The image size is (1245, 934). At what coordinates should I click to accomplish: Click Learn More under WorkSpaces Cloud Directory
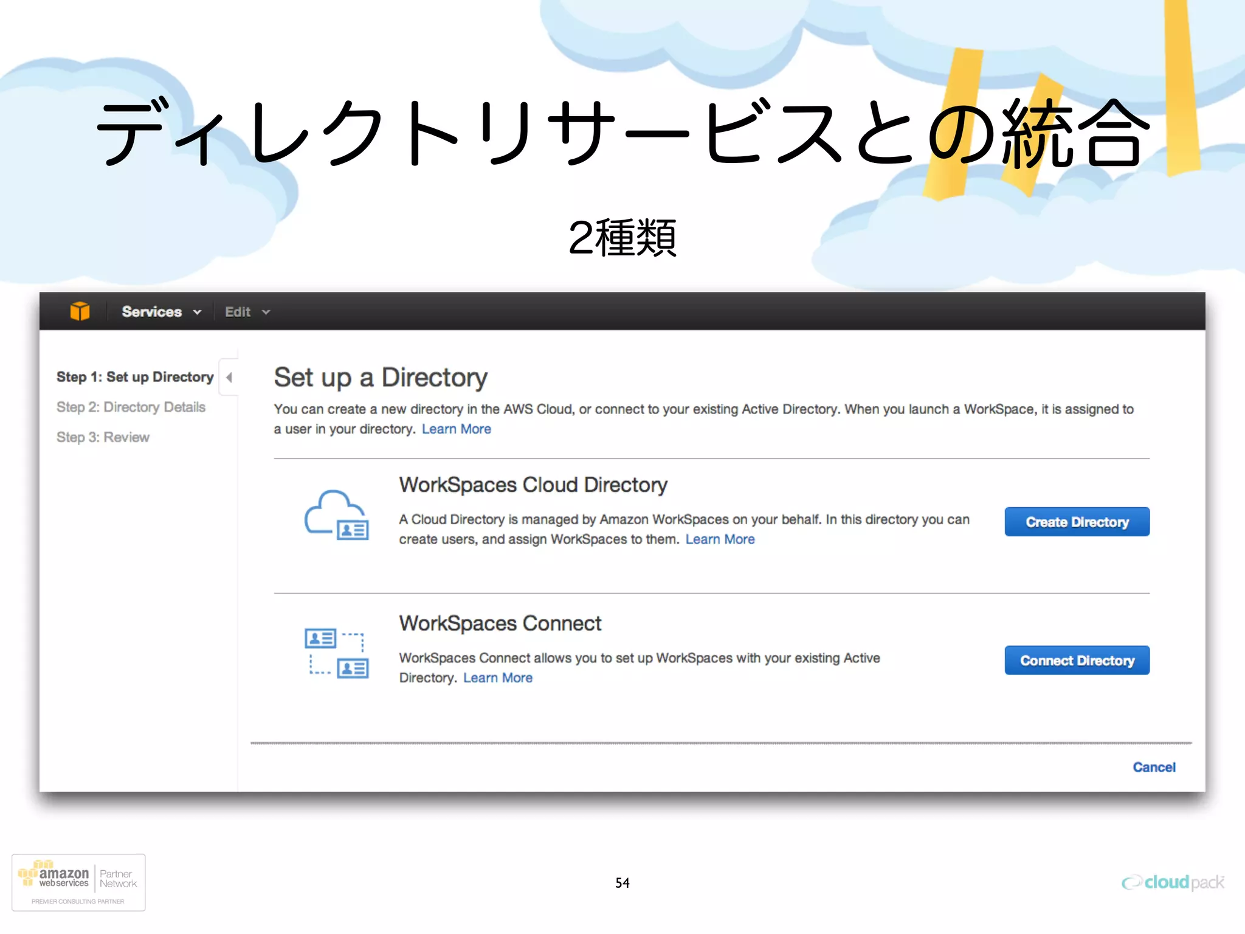coord(720,539)
